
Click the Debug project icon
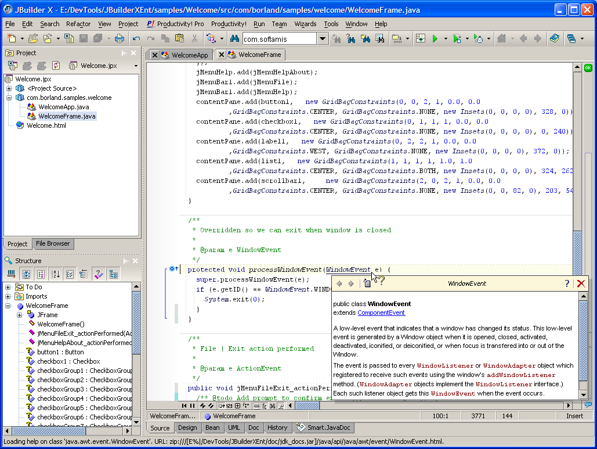[457, 38]
